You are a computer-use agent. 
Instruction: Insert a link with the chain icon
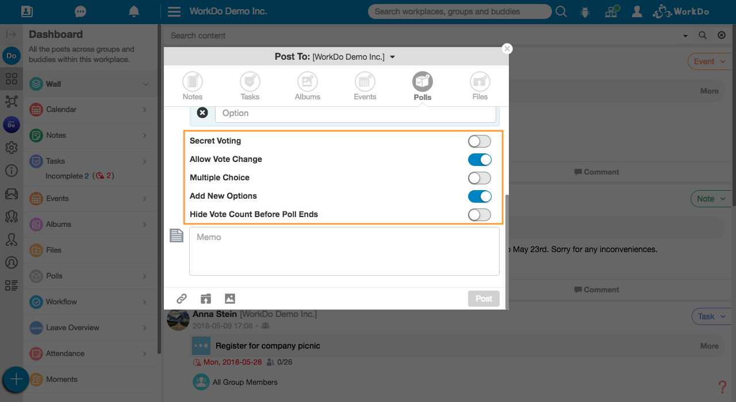182,299
